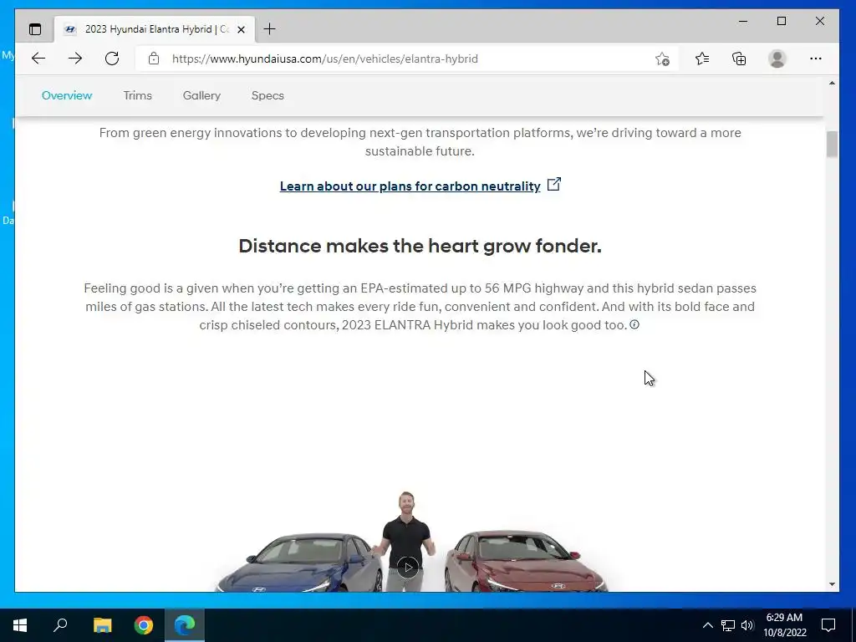Play the video of the presenter between cars
This screenshot has width=856, height=642.
408,568
